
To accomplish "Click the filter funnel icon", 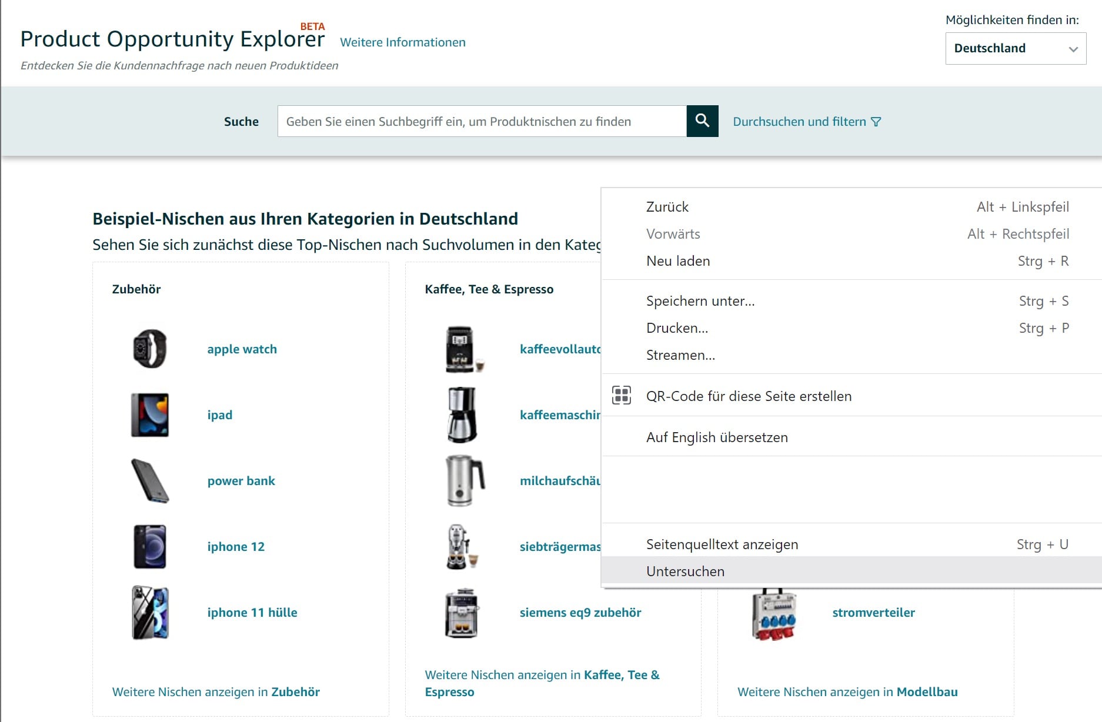I will tap(876, 122).
